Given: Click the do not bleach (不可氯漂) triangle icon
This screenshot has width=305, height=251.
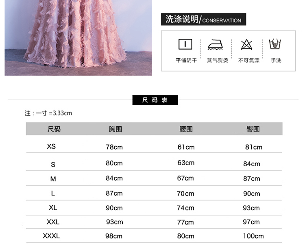Looking at the screenshot, I should tap(246, 45).
